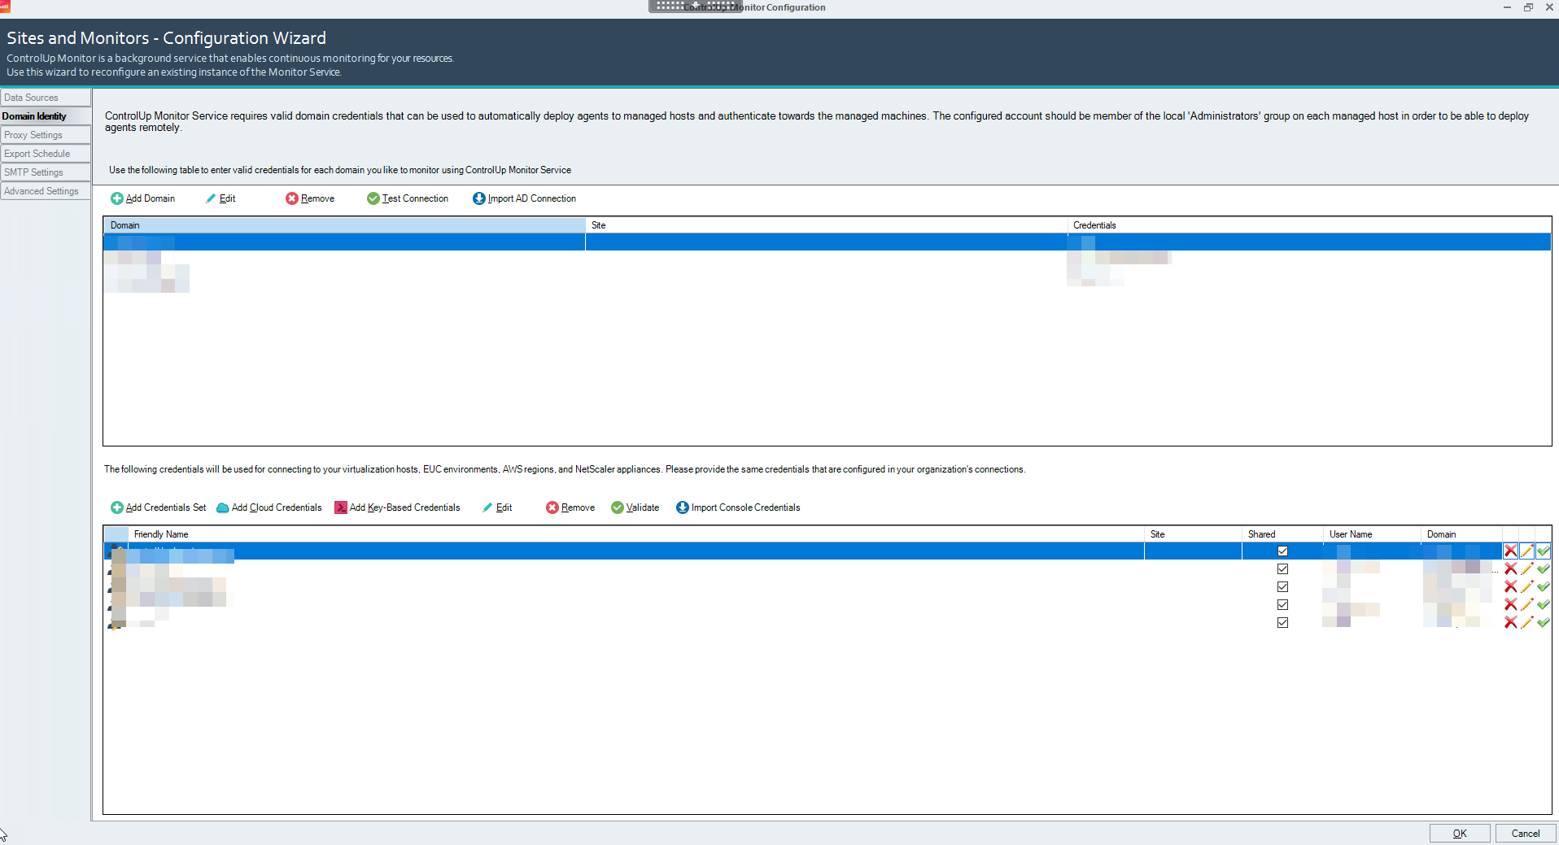
Task: Select the second row in domains table
Action: pyautogui.click(x=827, y=259)
